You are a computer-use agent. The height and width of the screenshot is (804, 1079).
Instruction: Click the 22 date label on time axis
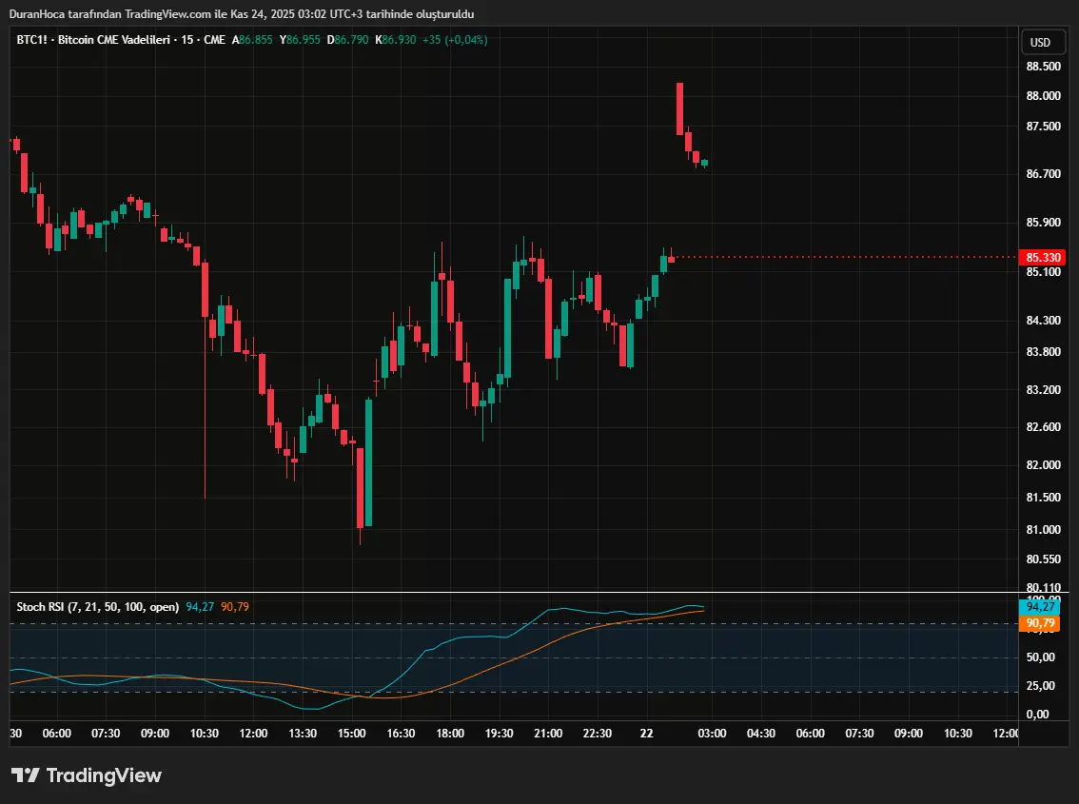coord(646,733)
